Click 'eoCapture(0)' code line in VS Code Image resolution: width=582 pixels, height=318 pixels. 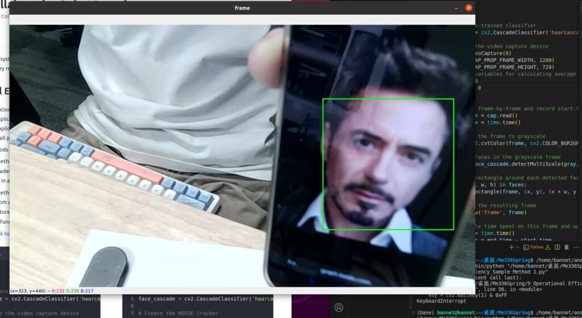click(494, 53)
